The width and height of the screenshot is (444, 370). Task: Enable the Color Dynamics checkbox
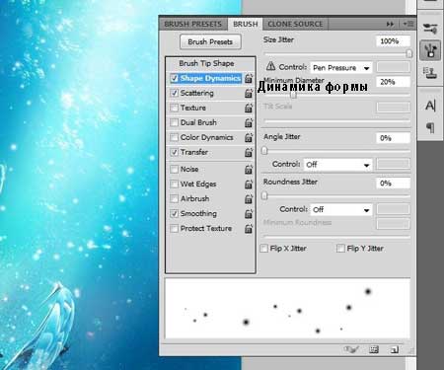click(175, 137)
